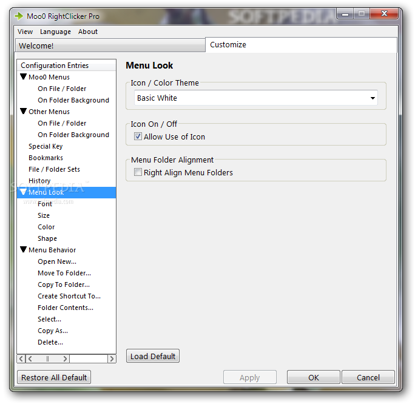Click the Load Default button
This screenshot has width=415, height=404.
point(153,356)
